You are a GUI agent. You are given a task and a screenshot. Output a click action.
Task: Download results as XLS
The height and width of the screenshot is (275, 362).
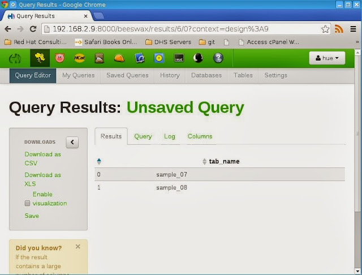pyautogui.click(x=43, y=179)
